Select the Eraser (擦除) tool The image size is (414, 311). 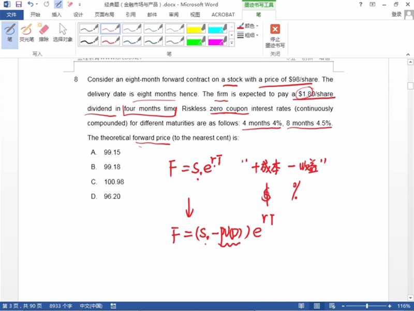[44, 33]
